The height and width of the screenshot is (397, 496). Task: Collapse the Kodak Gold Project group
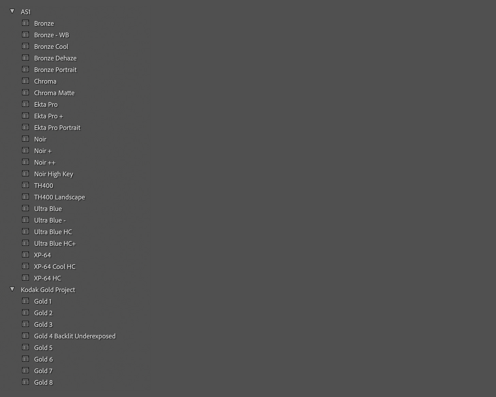12,289
